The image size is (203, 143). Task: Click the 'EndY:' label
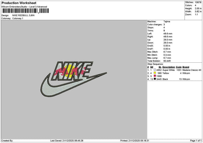point(150,49)
